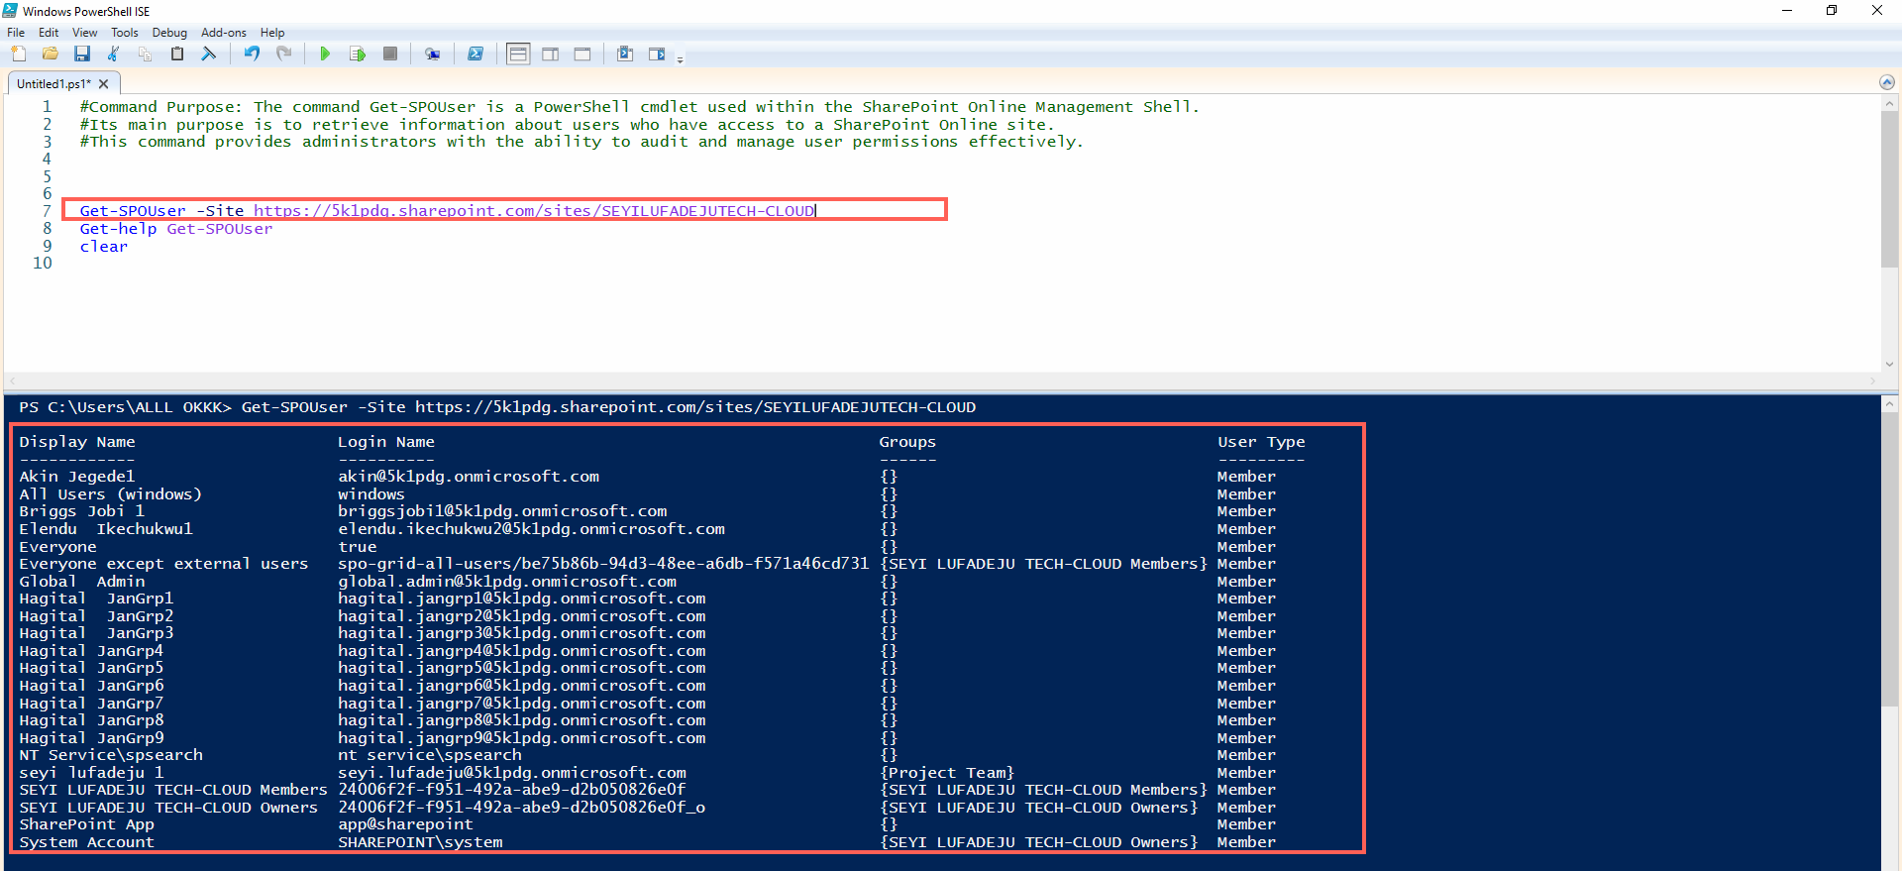The width and height of the screenshot is (1902, 871).
Task: Clear the console pane icon
Action: click(x=209, y=54)
